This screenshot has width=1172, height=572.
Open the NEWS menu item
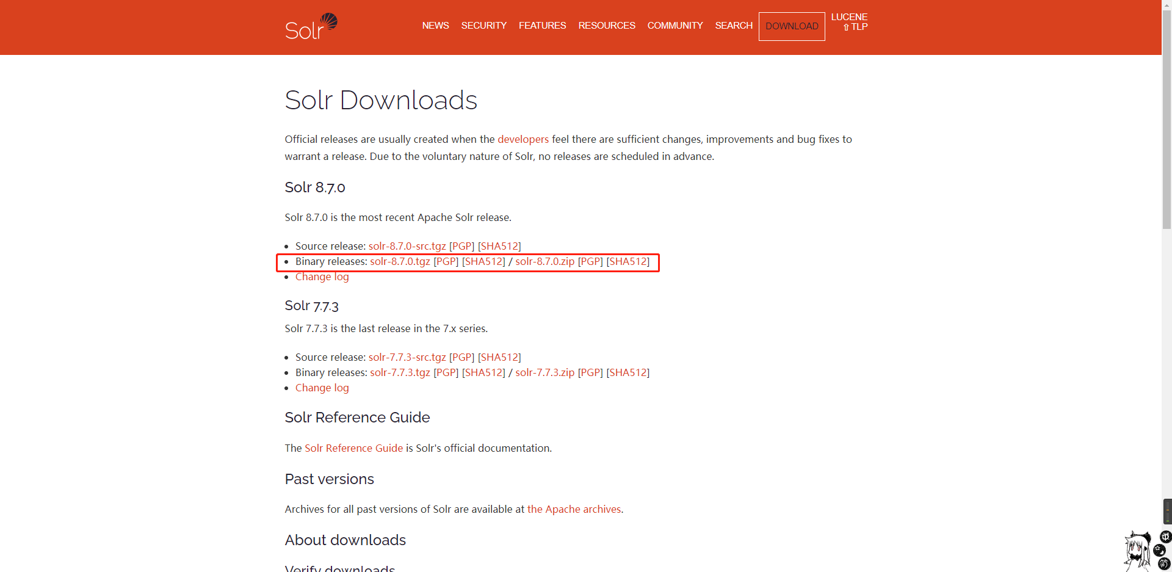pos(435,26)
